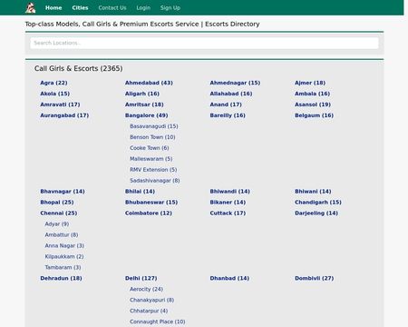This screenshot has height=327, width=408.
Task: Open the Cities menu item
Action: point(80,8)
